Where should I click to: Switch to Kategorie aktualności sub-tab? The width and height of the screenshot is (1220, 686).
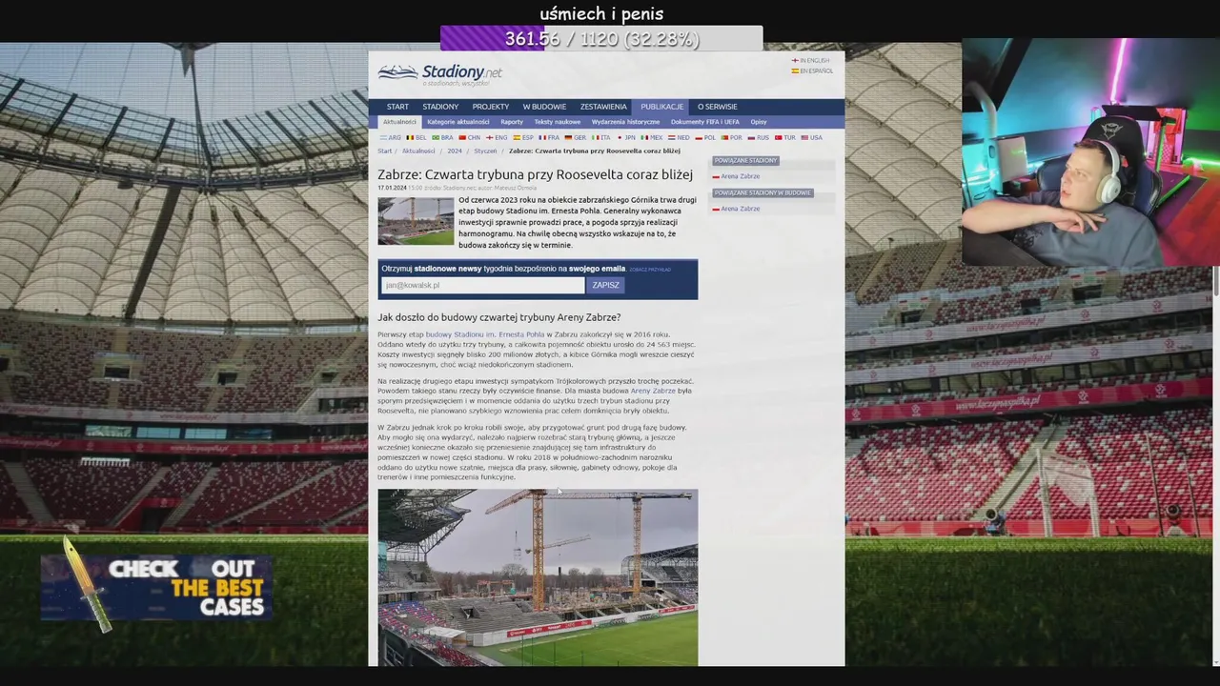(x=458, y=122)
